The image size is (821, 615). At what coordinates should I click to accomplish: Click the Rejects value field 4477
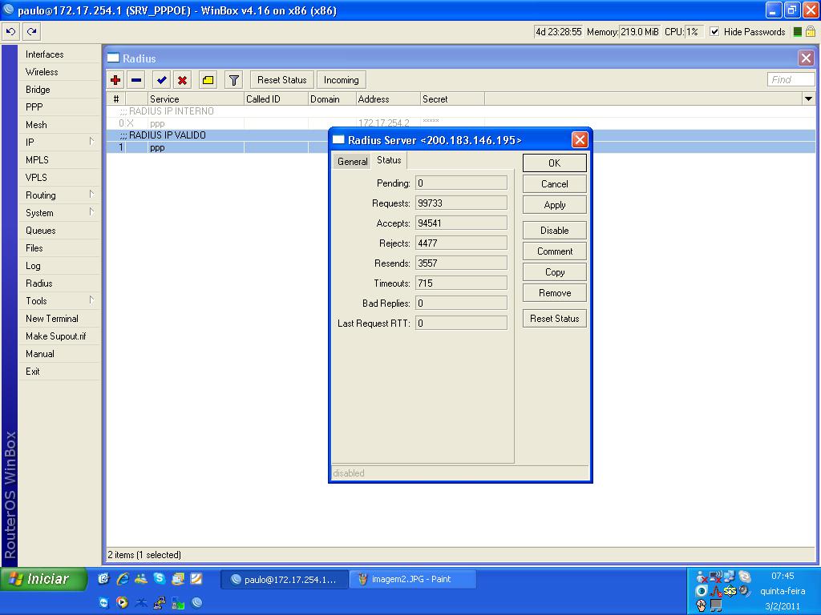click(x=461, y=243)
